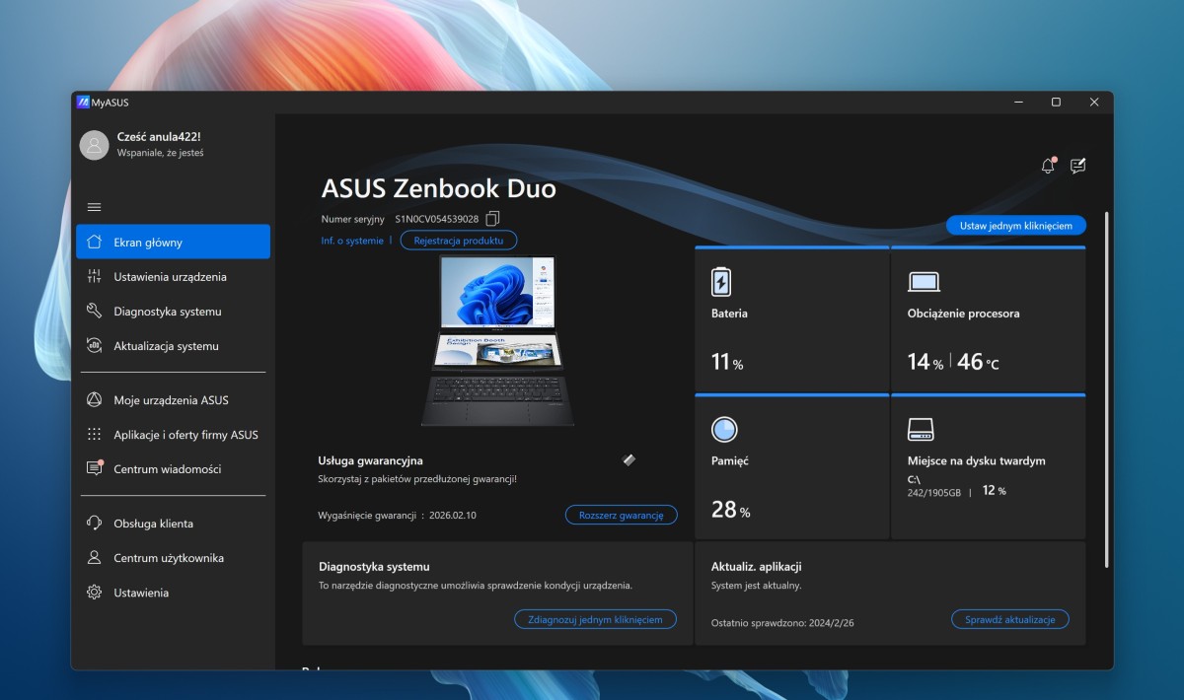Viewport: 1184px width, 700px height.
Task: Click the hard disk space icon
Action: 921,429
